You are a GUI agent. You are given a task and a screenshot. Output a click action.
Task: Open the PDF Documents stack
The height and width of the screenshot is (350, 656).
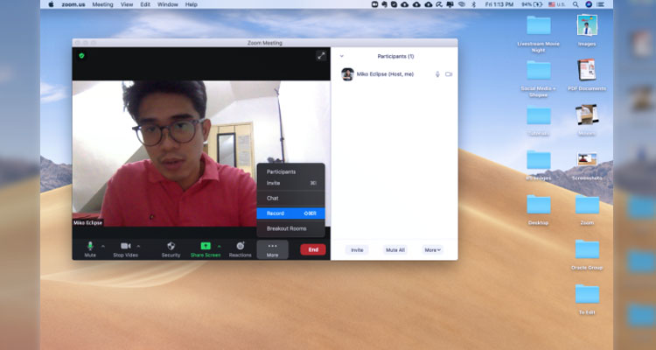[587, 70]
